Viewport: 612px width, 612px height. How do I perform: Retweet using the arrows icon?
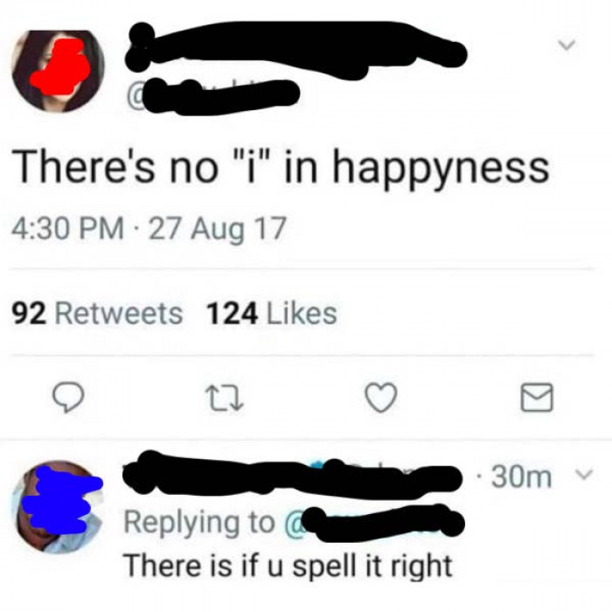[226, 398]
